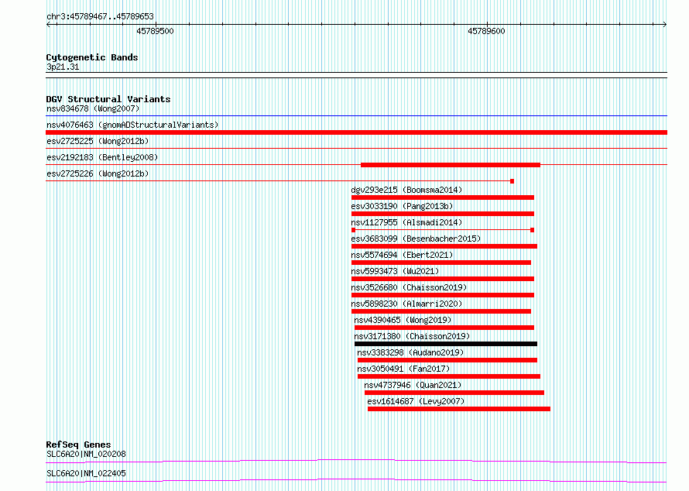The height and width of the screenshot is (491, 689).
Task: Open variant esv3683099 (Besenbacher2015)
Action: [416, 239]
